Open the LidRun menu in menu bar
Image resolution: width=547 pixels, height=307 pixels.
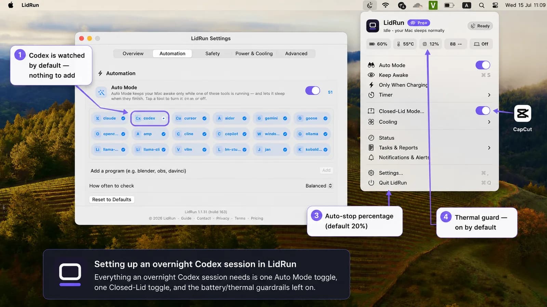tap(30, 5)
